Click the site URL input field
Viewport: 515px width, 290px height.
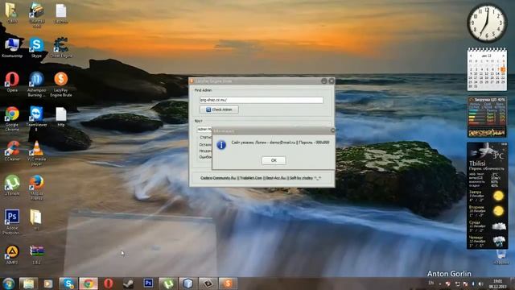point(262,100)
